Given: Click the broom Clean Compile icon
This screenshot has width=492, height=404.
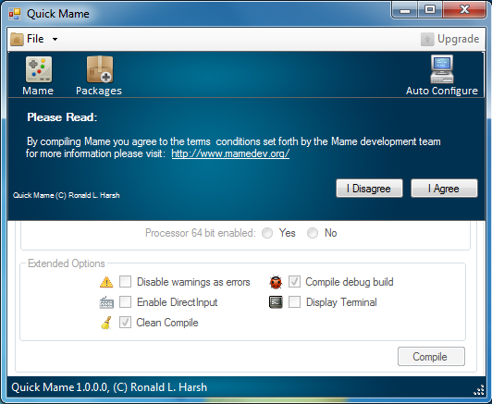Looking at the screenshot, I should point(106,323).
